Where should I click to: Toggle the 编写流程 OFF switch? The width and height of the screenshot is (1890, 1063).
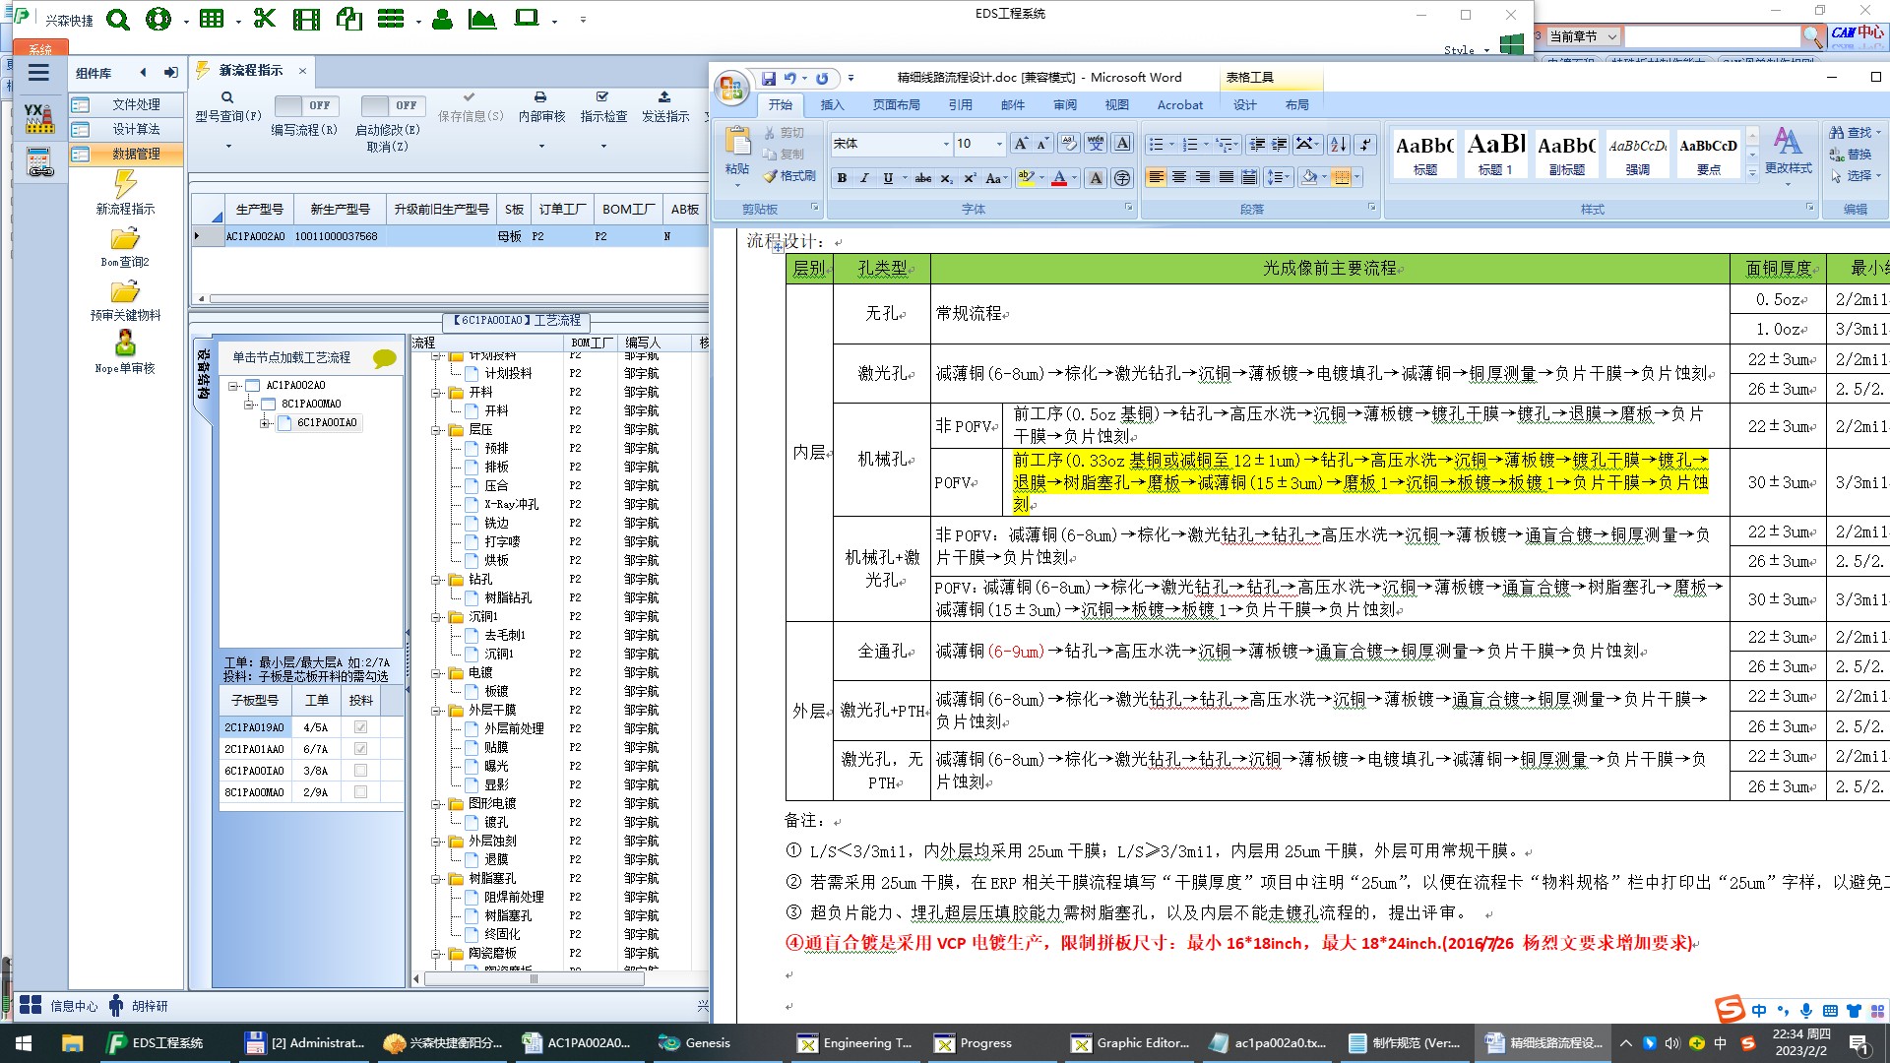pyautogui.click(x=306, y=105)
